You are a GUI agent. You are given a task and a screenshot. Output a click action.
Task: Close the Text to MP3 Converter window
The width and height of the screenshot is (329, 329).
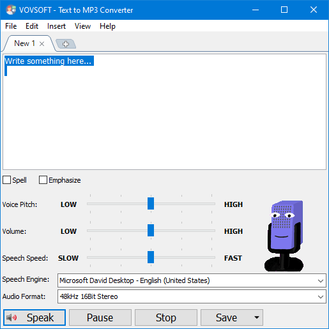tap(314, 10)
